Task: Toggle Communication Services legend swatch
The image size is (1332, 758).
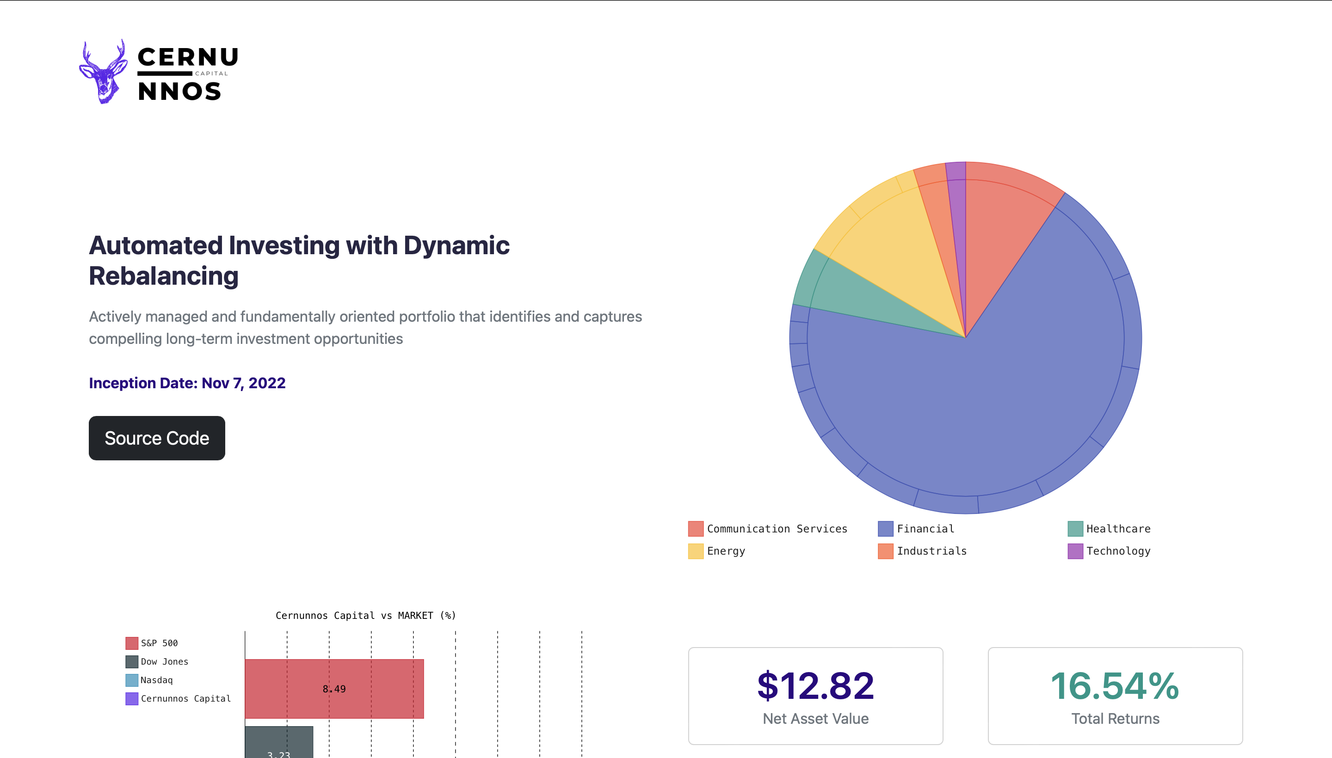Action: 696,528
